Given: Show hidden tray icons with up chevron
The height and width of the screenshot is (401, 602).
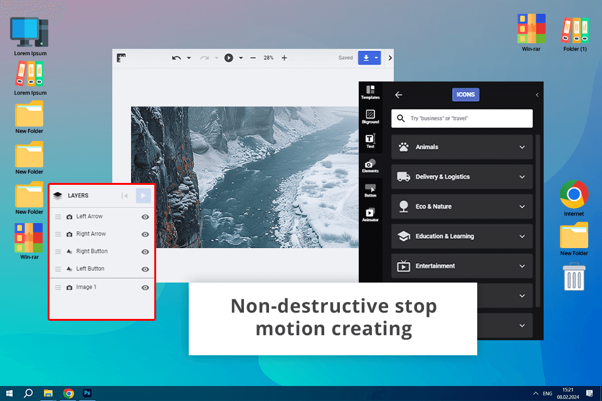Looking at the screenshot, I should (536, 393).
